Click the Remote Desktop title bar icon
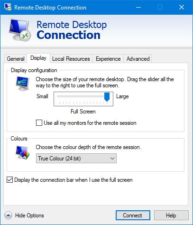Image resolution: width=193 pixels, height=225 pixels. tap(8, 7)
